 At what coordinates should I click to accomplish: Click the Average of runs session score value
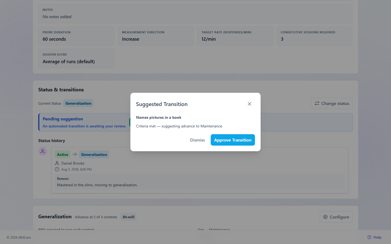(69, 62)
